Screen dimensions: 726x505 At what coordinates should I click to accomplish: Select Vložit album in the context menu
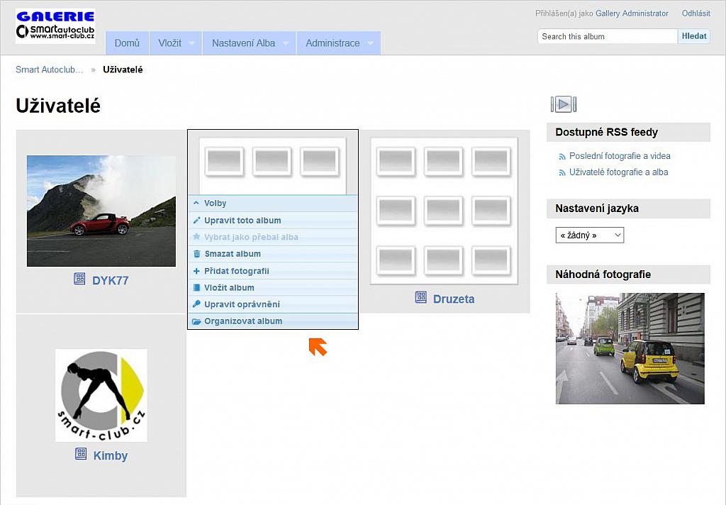(x=273, y=288)
